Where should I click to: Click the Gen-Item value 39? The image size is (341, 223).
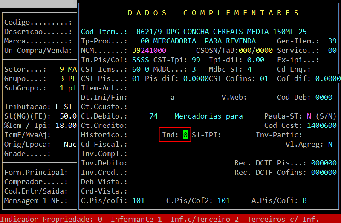tap(332, 41)
